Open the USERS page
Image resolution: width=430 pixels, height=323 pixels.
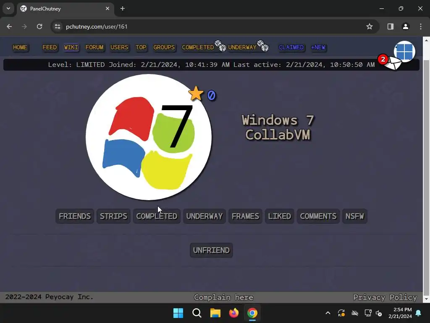tap(119, 47)
